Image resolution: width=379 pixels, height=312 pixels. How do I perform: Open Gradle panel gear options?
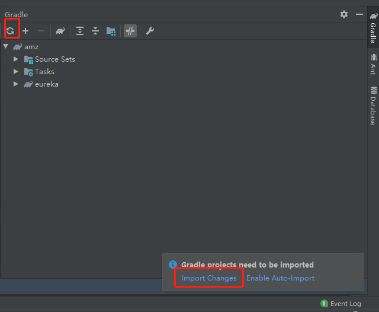click(x=344, y=14)
